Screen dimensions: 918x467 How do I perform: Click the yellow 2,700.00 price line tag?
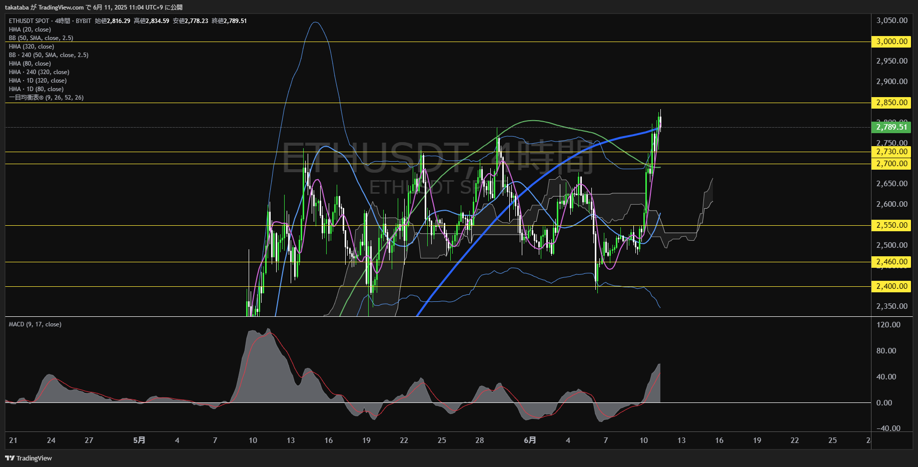pyautogui.click(x=891, y=164)
